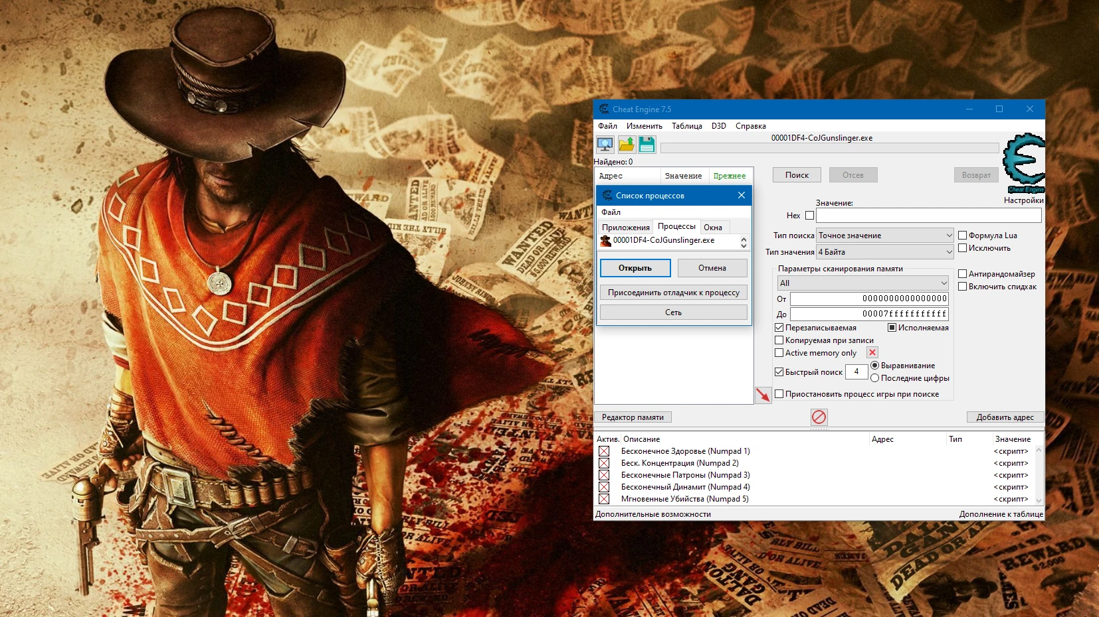This screenshot has height=617, width=1099.
Task: Save the cheat table with the floppy icon
Action: click(646, 144)
